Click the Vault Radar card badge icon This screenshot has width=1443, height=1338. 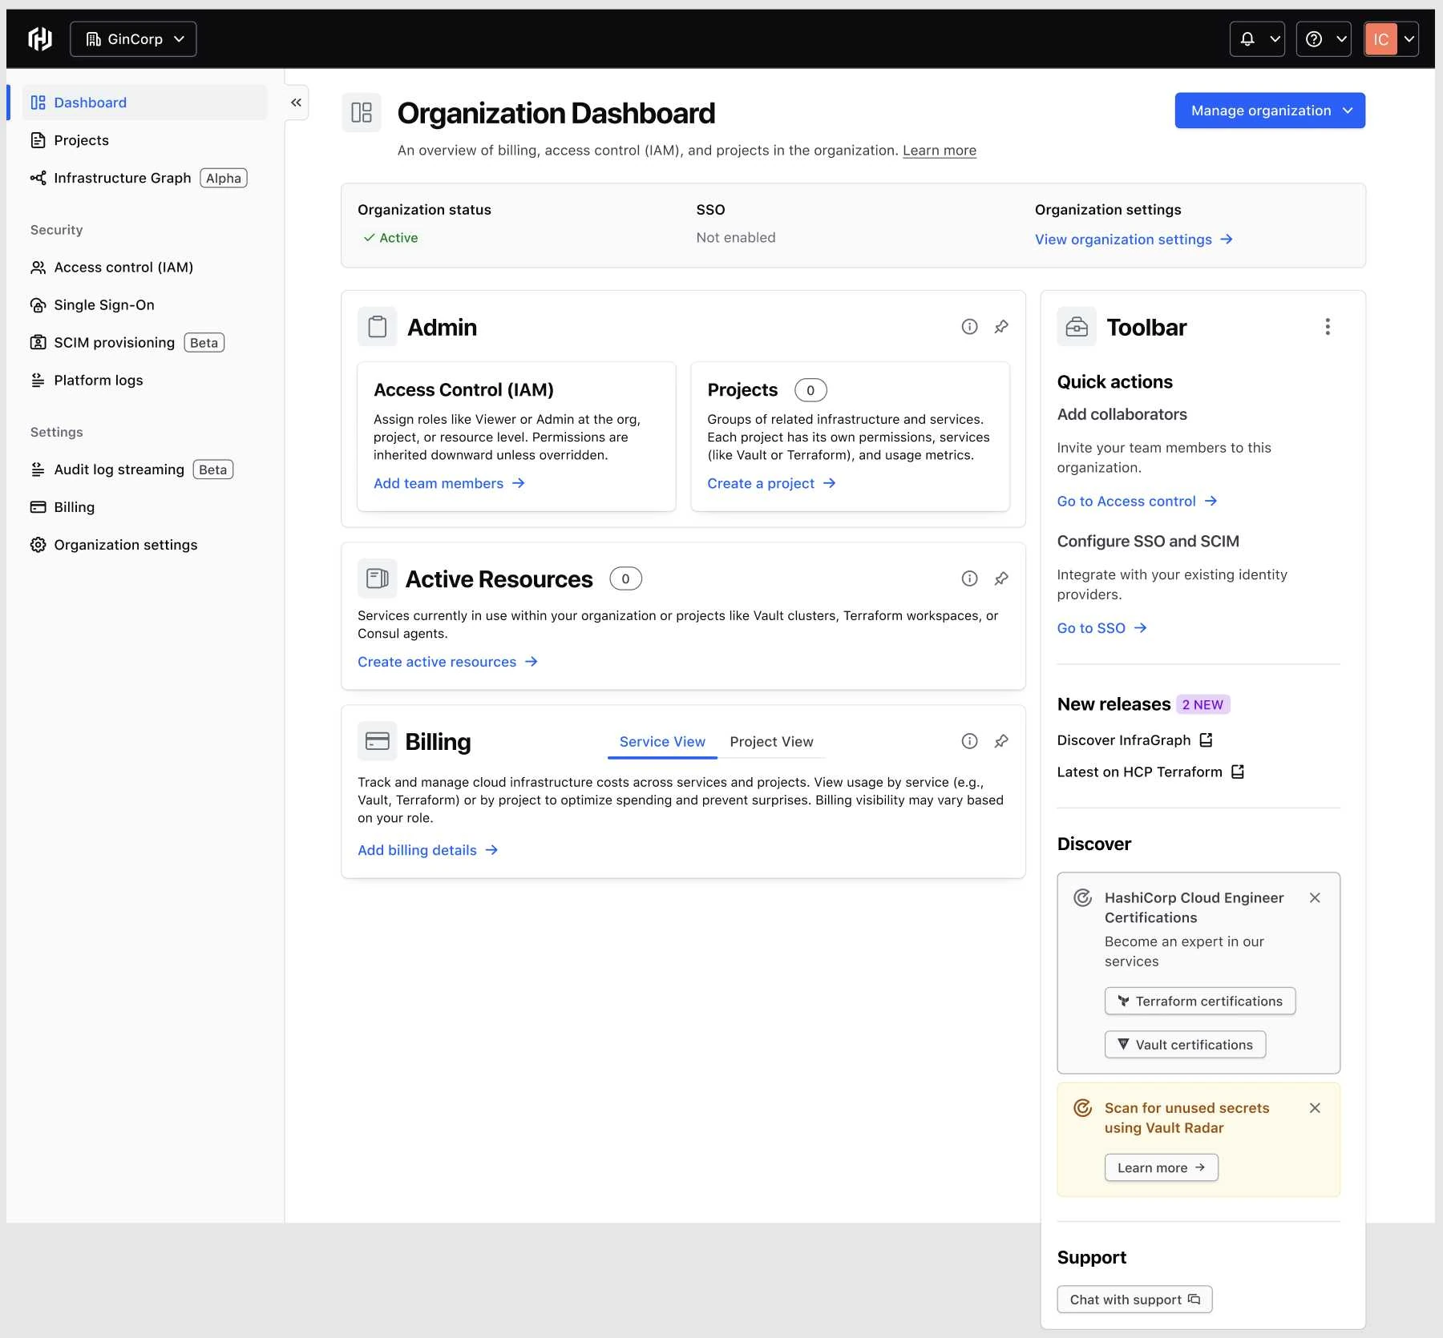[1083, 1108]
